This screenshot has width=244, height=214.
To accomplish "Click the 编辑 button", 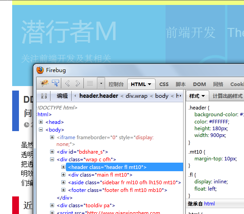I will [x=62, y=96].
